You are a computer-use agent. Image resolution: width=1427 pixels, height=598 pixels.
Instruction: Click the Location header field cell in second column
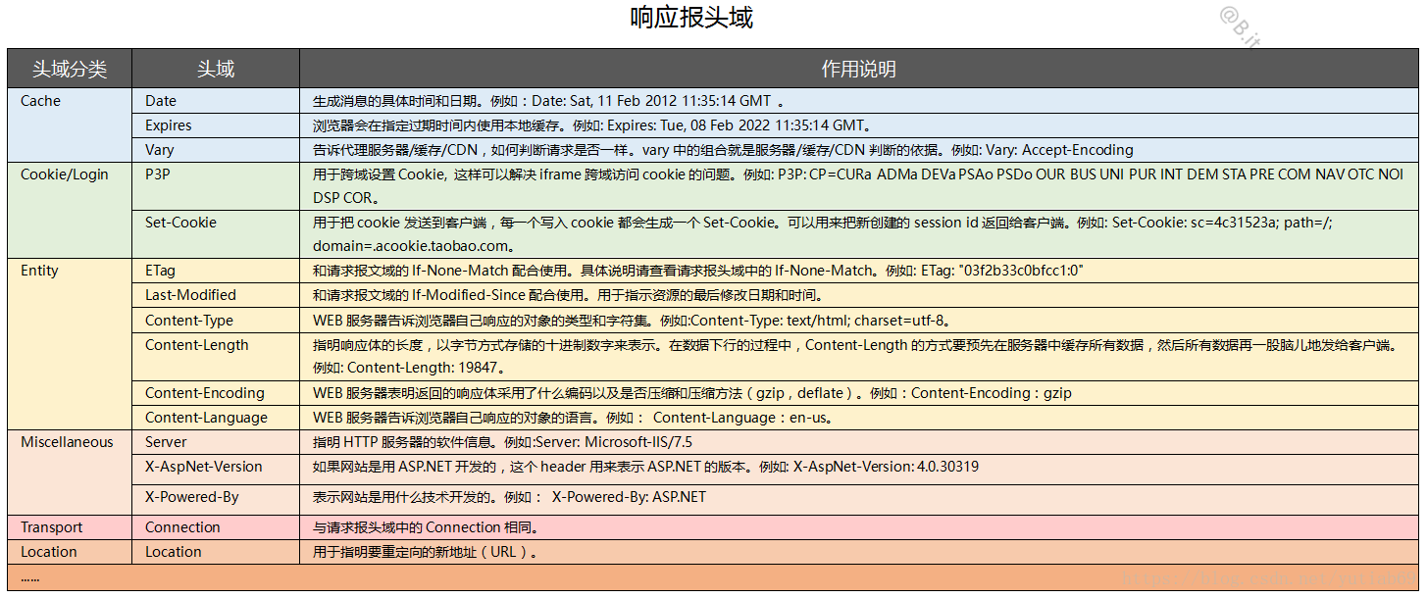(x=216, y=552)
